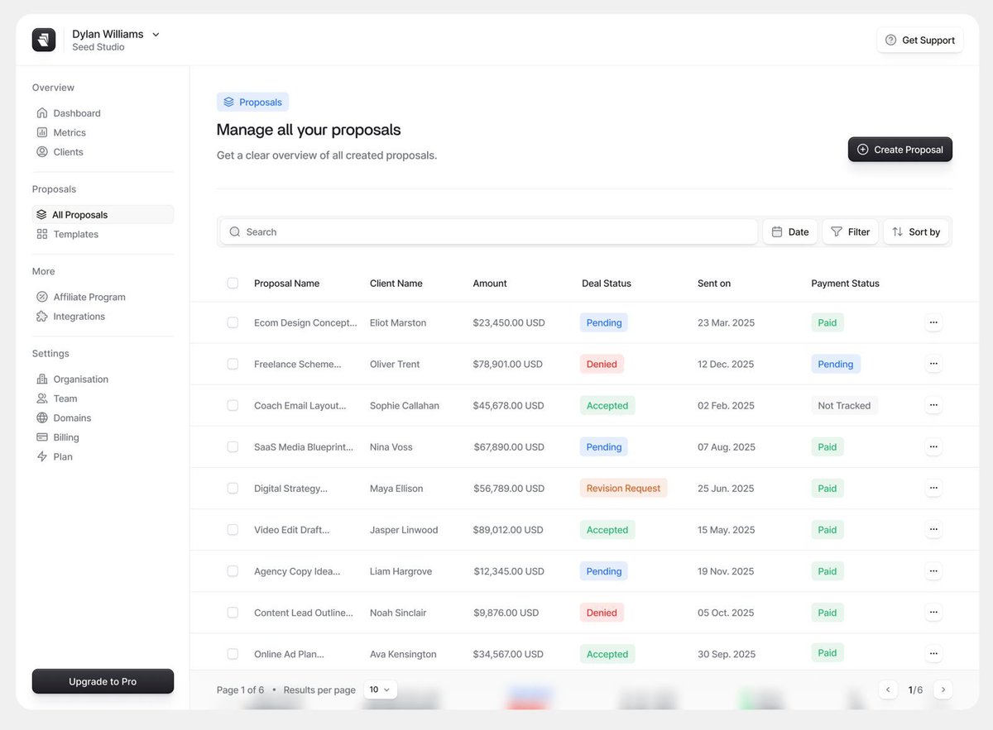Check the SaaS Media Blueprint row checkbox
This screenshot has width=993, height=730.
click(x=233, y=446)
